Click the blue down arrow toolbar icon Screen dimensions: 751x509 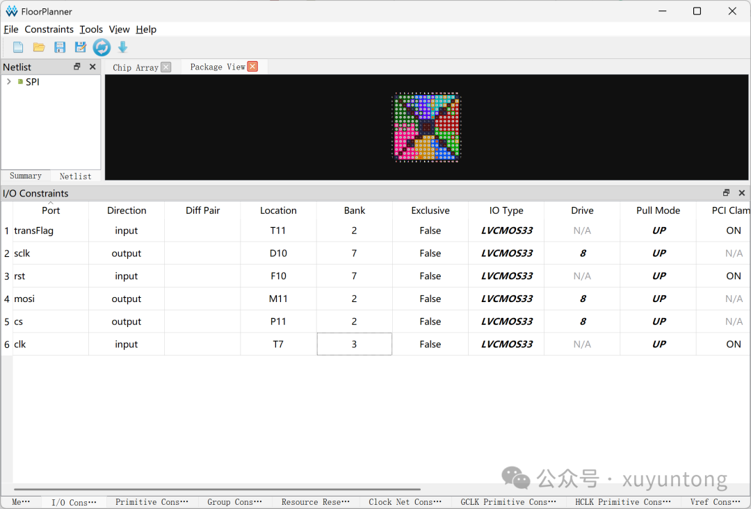[122, 47]
